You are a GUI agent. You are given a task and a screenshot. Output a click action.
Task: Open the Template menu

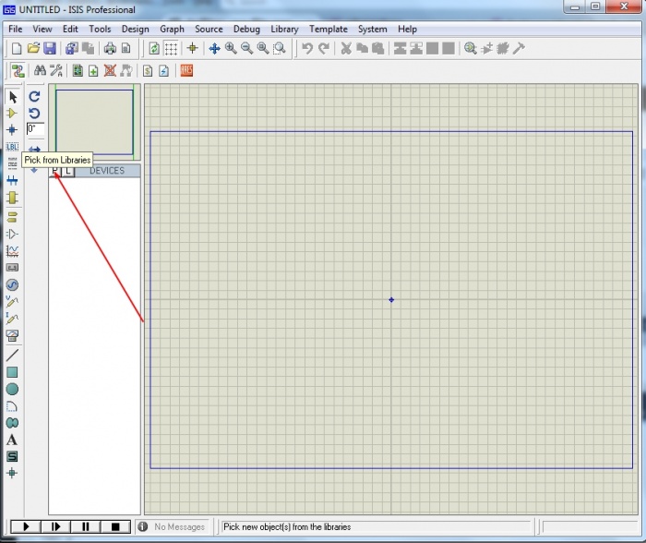[x=328, y=29]
